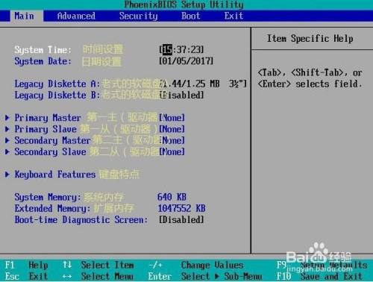Open the Exit menu tab

[x=233, y=16]
